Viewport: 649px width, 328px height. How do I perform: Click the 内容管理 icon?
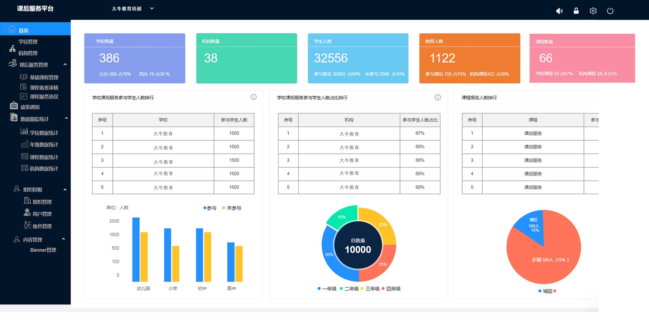click(17, 239)
